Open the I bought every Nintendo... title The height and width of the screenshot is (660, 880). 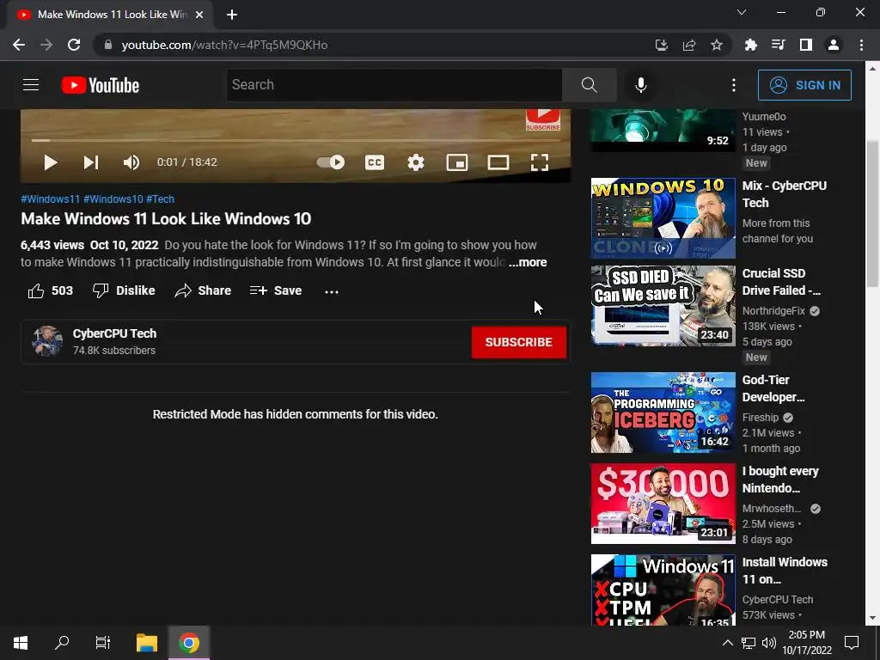pos(780,480)
